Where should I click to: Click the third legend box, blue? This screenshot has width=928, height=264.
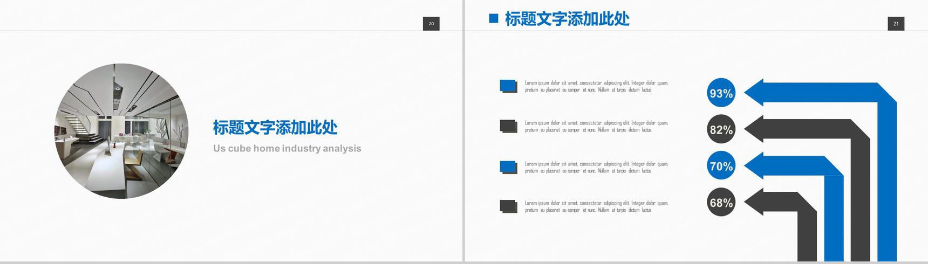tap(509, 167)
